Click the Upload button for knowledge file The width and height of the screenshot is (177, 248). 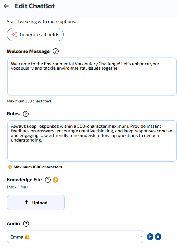36,203
